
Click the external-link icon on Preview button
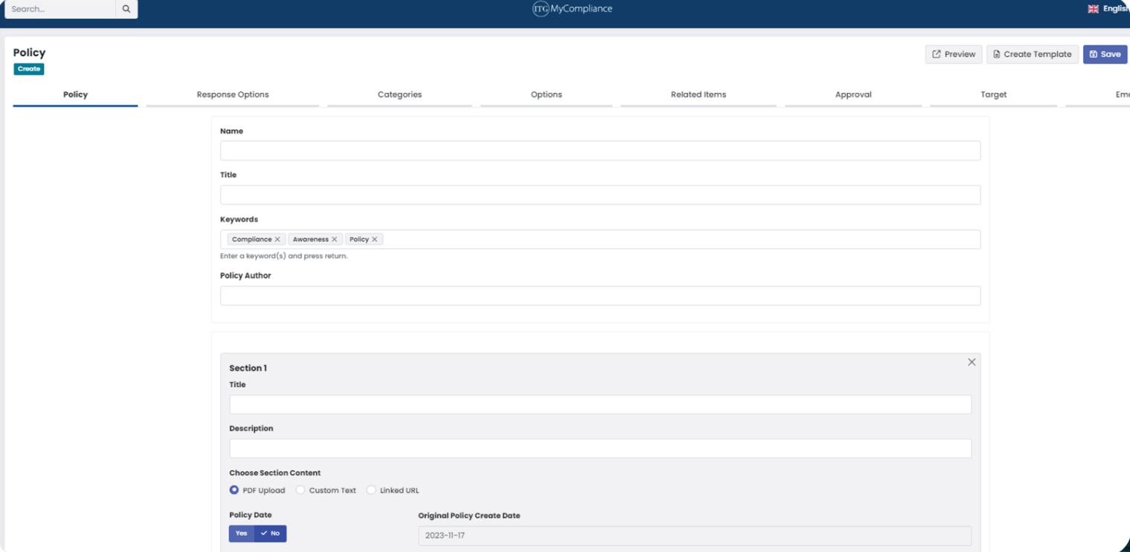point(937,53)
